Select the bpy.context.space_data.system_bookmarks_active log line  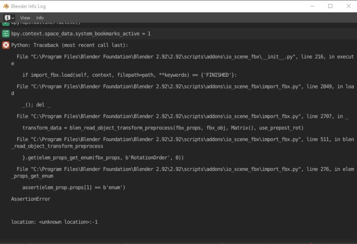[x=81, y=33]
